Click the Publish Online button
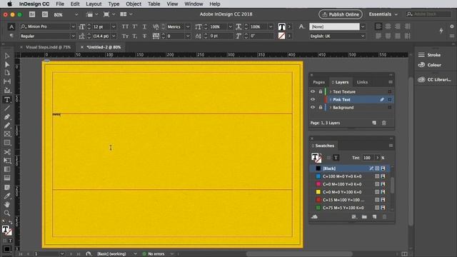The image size is (457, 257). 341,14
